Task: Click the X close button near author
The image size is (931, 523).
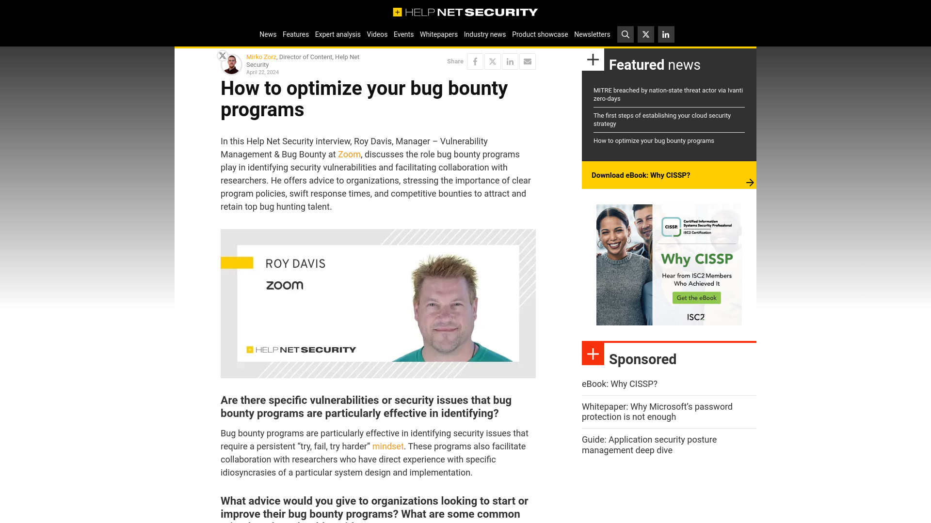Action: click(222, 56)
